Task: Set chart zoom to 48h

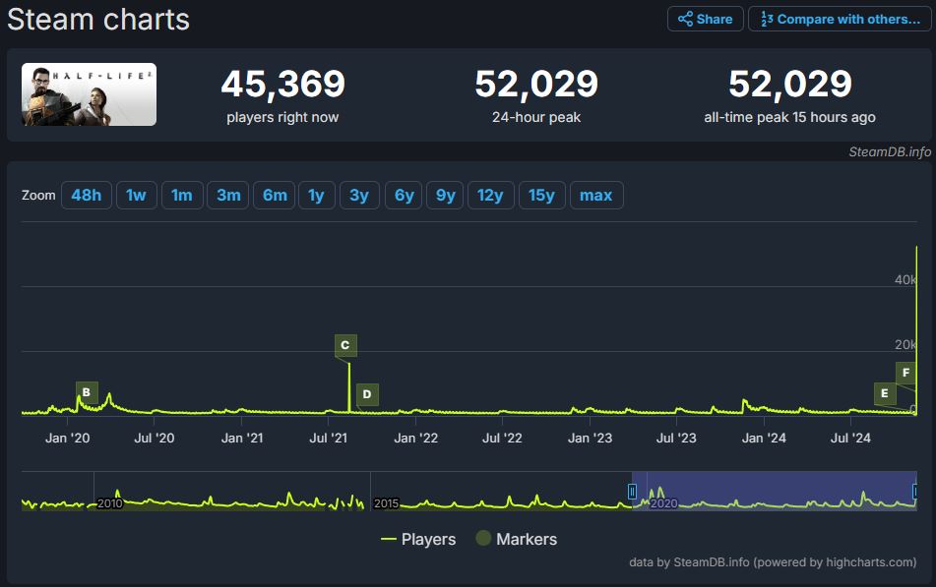Action: 86,195
